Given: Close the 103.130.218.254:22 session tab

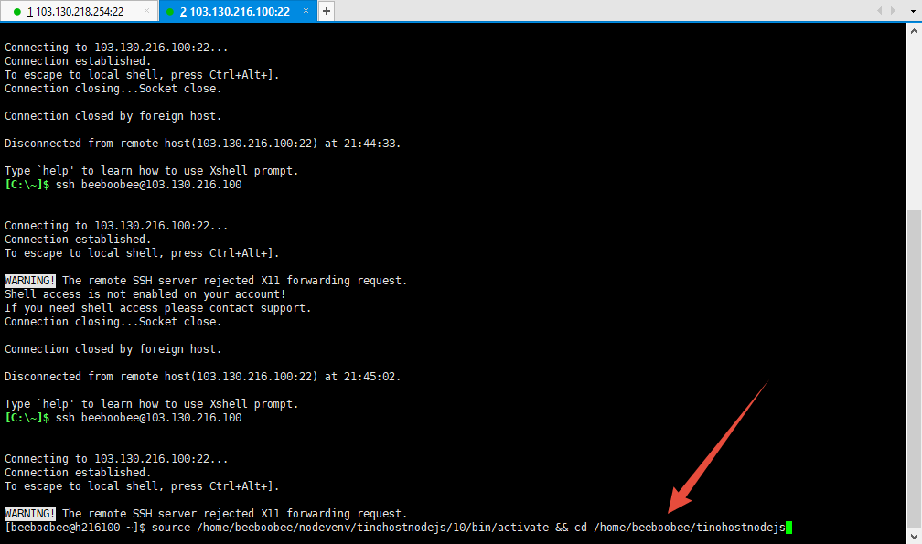Looking at the screenshot, I should 146,11.
